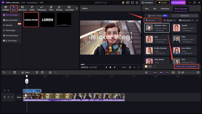Expand the extra filter chevron beside Anwendung

tap(197, 20)
